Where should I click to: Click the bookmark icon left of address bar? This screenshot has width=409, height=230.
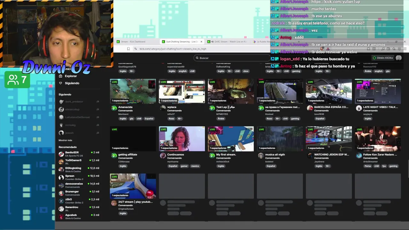coord(128,49)
